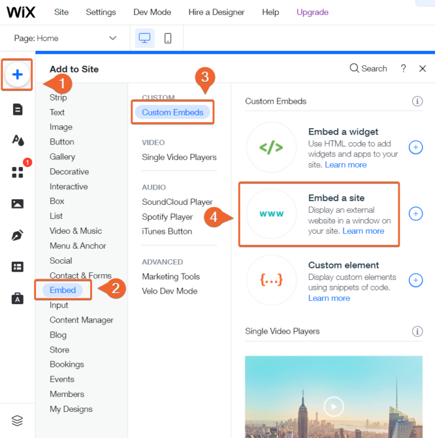Click Learn more under Custom element

tap(329, 298)
